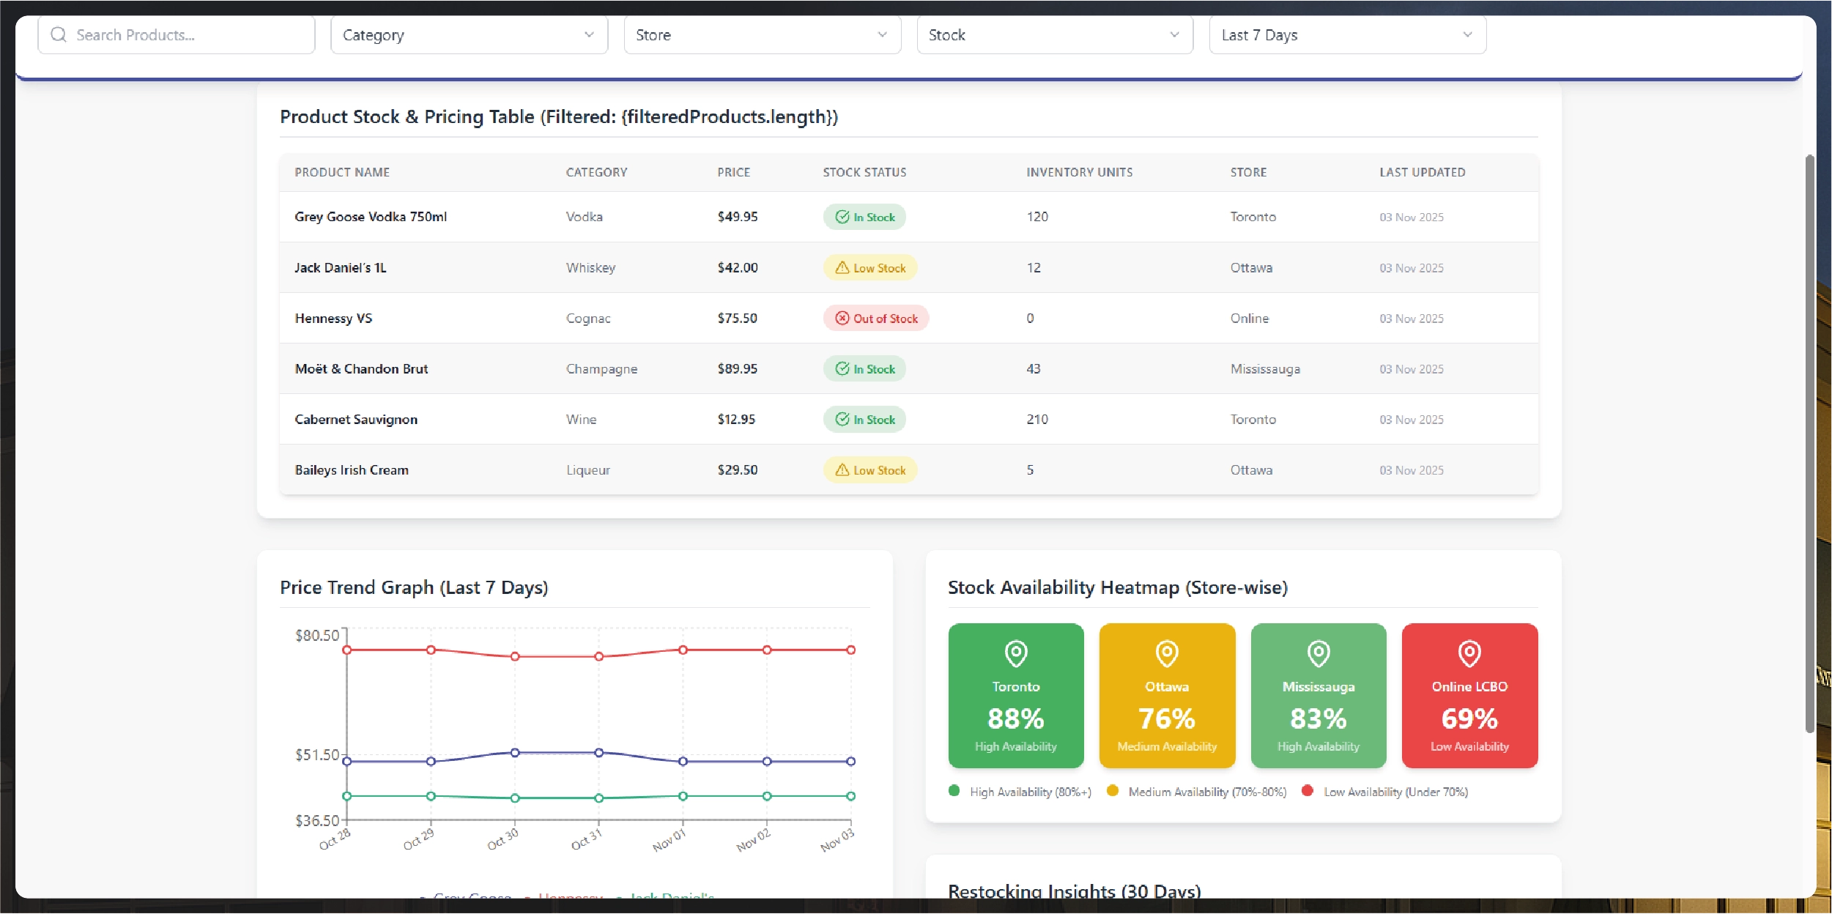Click Toronto heatmap location pin icon
The image size is (1832, 914).
(1015, 653)
